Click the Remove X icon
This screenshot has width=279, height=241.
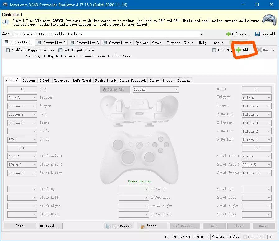[x=260, y=50]
